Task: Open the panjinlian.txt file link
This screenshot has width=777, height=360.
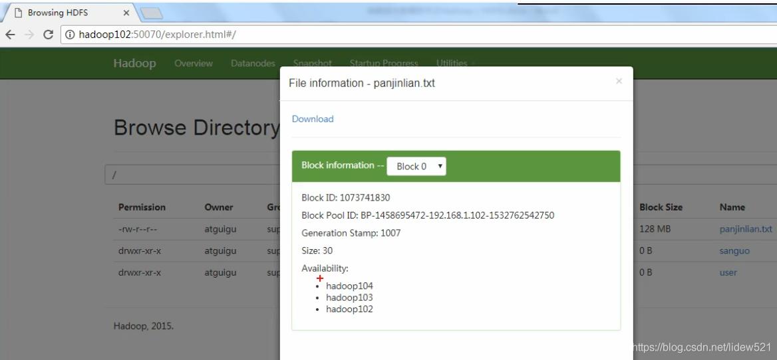Action: coord(745,228)
